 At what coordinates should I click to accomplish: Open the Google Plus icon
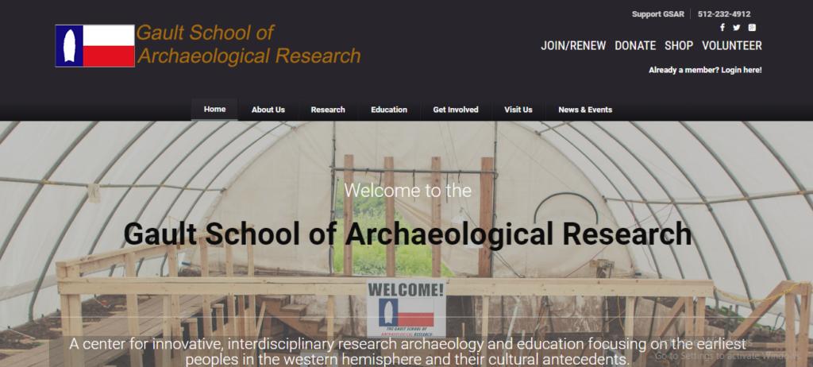(x=752, y=28)
